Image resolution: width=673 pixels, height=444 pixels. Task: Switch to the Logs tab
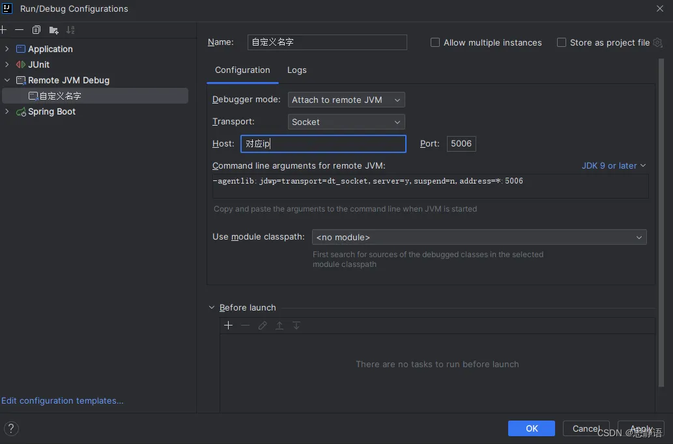297,70
